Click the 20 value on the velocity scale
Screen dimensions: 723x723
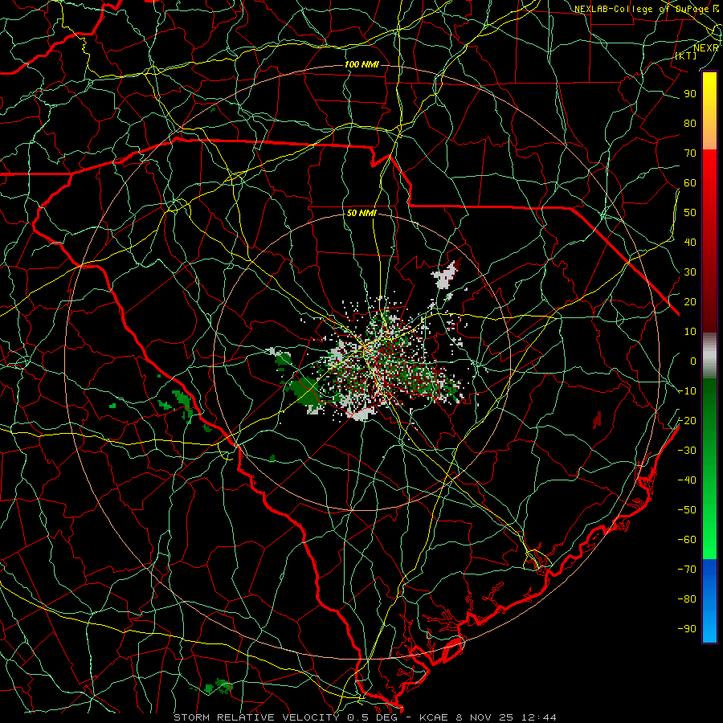[x=690, y=301]
